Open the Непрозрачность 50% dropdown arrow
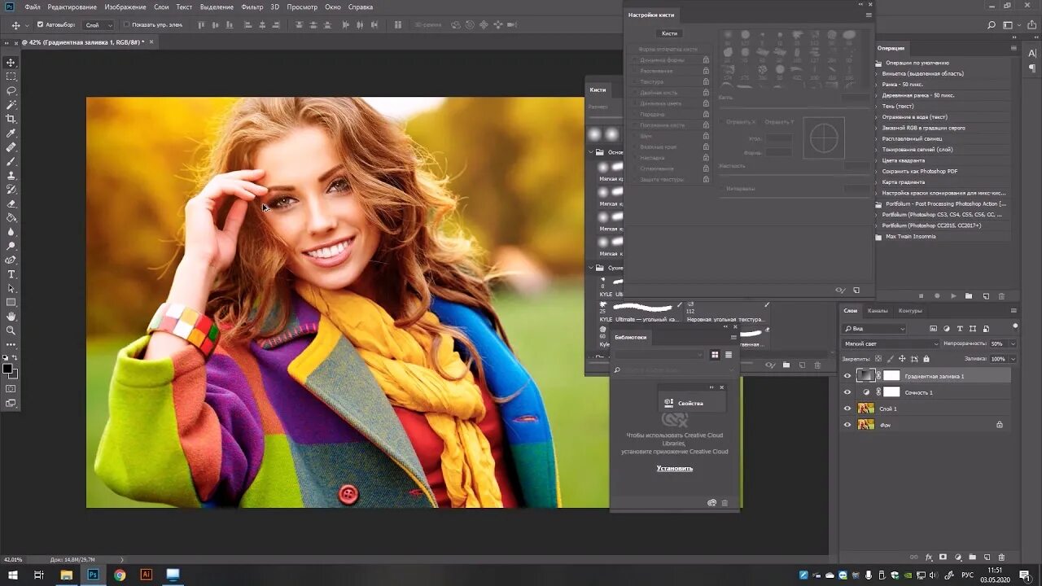Viewport: 1042px width, 586px height. (1012, 344)
